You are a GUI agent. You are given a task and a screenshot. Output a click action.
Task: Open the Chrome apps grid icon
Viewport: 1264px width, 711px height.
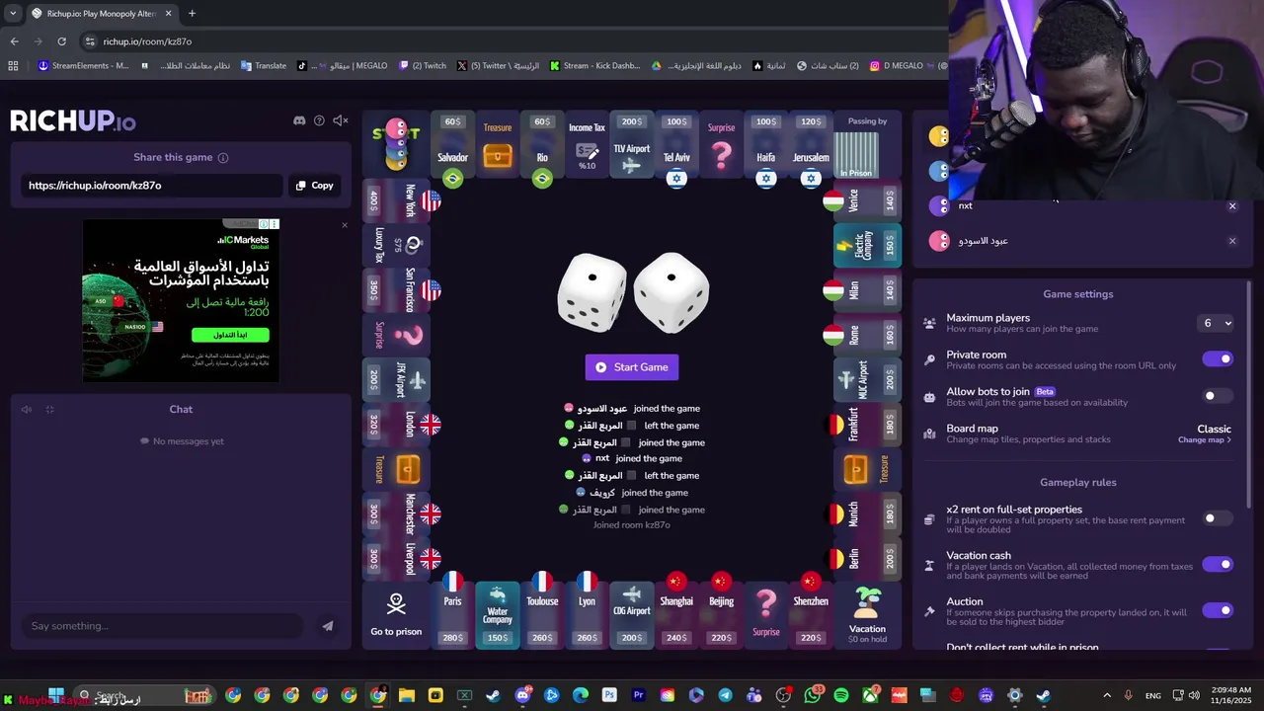click(x=13, y=66)
